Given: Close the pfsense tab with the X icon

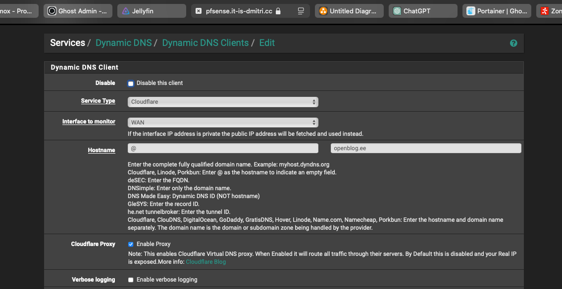Looking at the screenshot, I should 199,11.
